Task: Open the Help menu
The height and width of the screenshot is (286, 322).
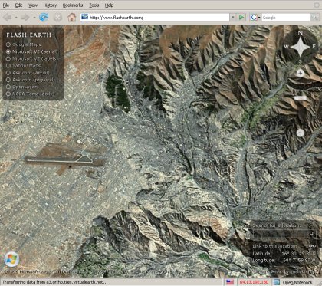Action: (109, 5)
